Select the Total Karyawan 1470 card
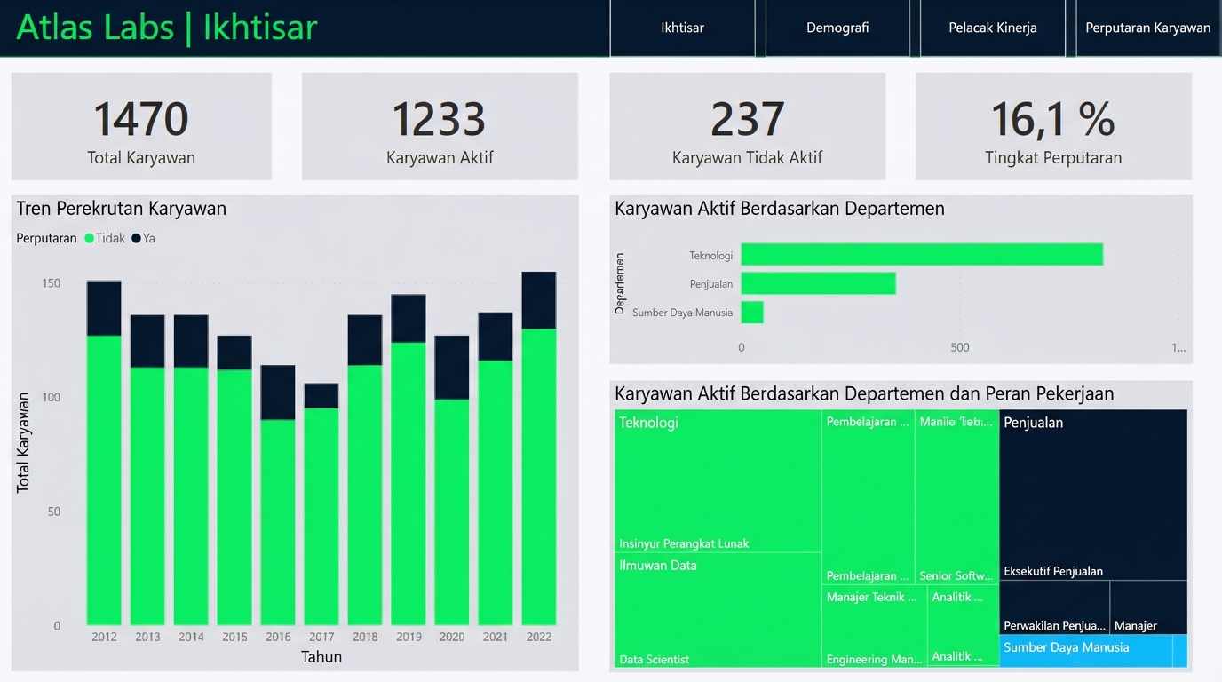The image size is (1222, 682). [x=141, y=126]
